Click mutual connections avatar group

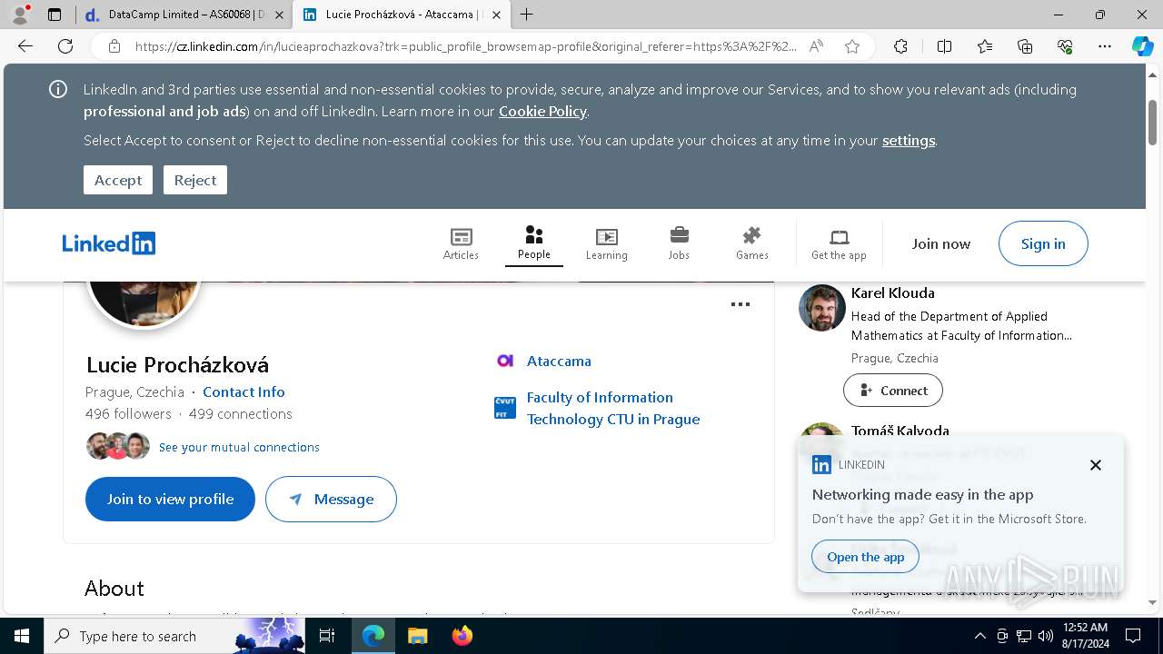coord(118,446)
